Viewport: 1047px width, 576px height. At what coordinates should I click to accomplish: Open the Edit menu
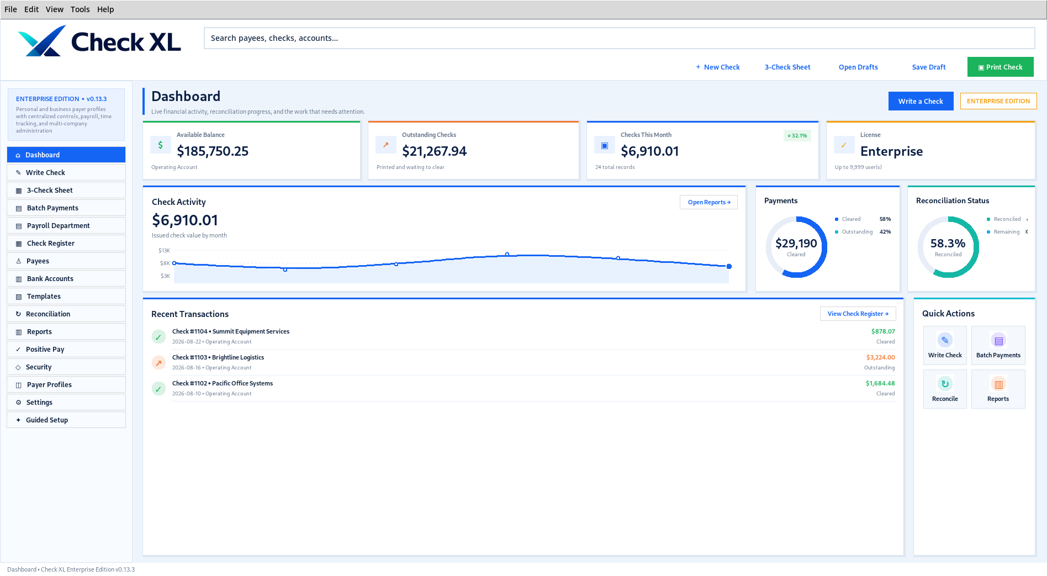31,9
